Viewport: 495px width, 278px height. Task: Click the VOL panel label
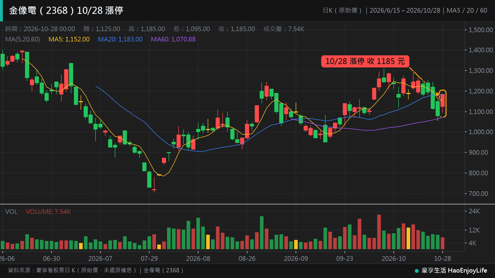(x=11, y=212)
